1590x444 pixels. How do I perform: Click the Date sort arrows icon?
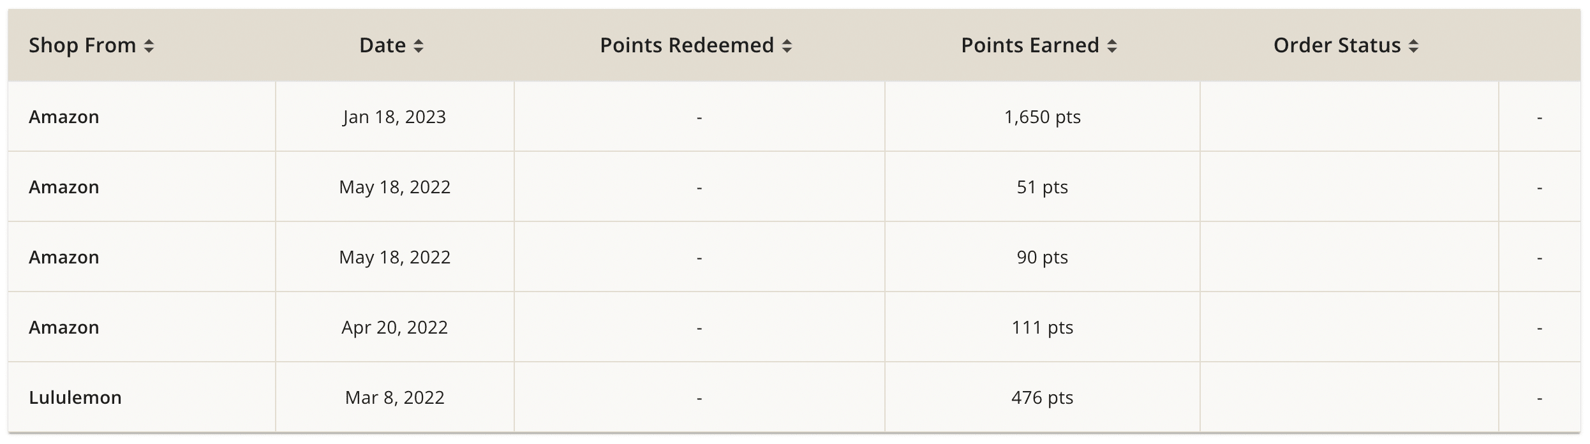click(419, 46)
